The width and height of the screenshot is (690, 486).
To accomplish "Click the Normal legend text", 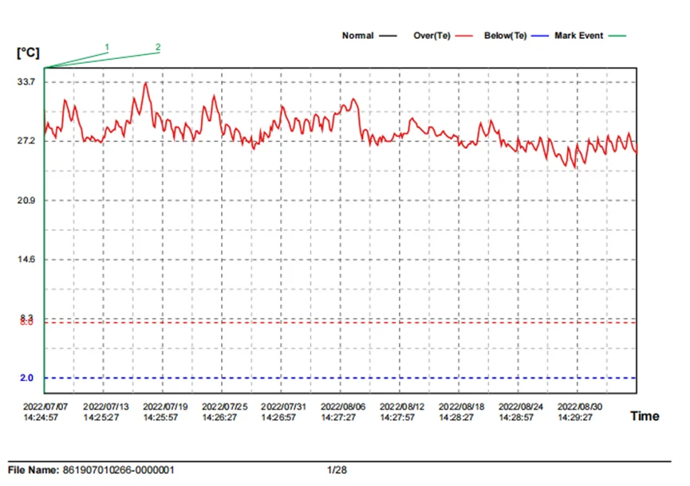I will [x=357, y=35].
